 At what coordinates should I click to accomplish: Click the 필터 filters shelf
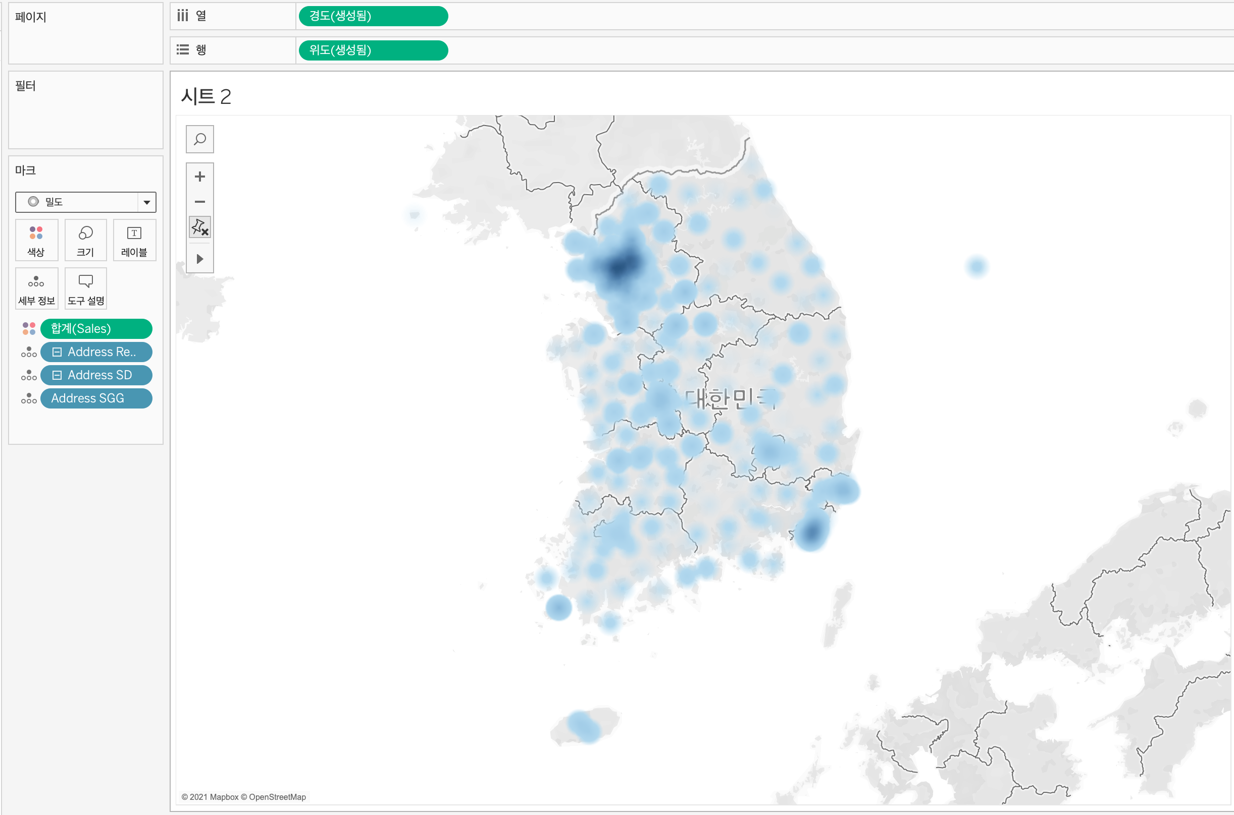coord(86,110)
